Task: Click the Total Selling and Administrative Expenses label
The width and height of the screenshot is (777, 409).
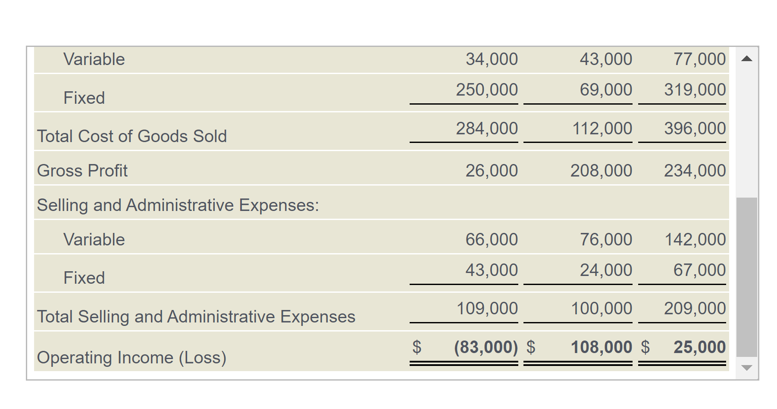Action: coord(196,316)
